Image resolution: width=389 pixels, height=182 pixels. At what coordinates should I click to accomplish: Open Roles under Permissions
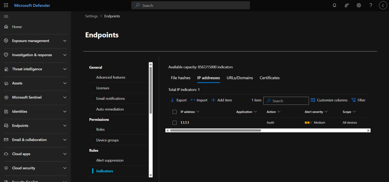[100, 129]
